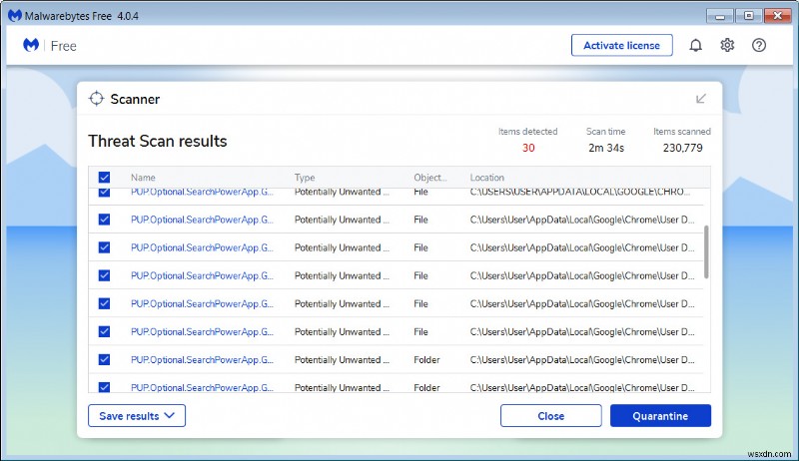This screenshot has width=799, height=461.
Task: Click the results list vertical scrollbar thumb
Action: 706,251
